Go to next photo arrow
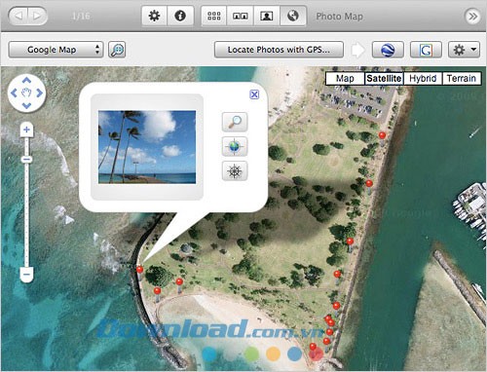Viewport: 487px width, 372px height. click(37, 16)
